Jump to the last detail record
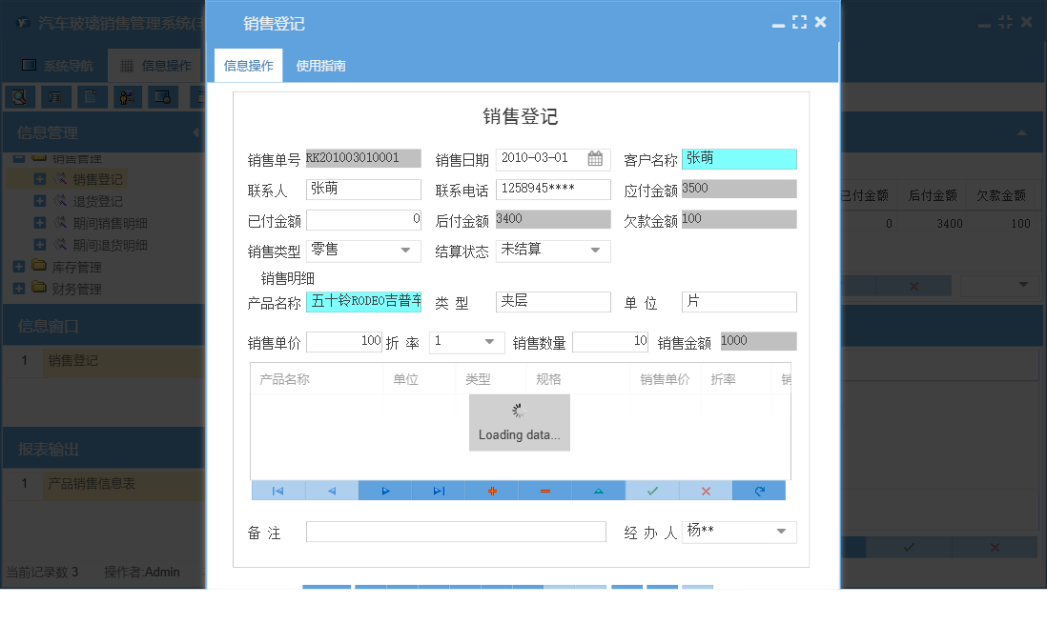Screen dimensions: 1047x624 438,490
